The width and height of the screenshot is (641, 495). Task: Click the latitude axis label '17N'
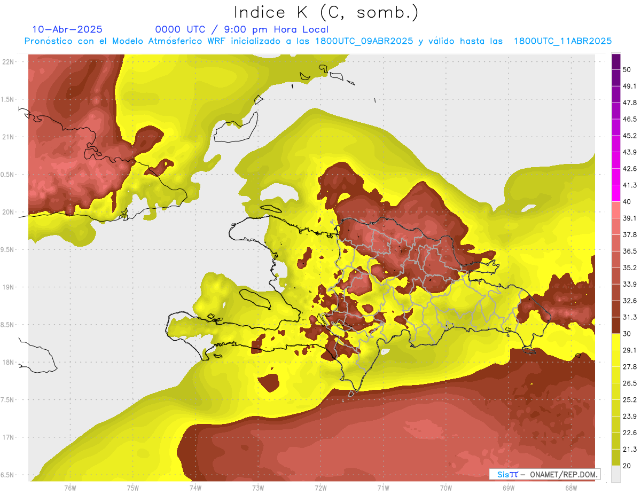click(9, 438)
